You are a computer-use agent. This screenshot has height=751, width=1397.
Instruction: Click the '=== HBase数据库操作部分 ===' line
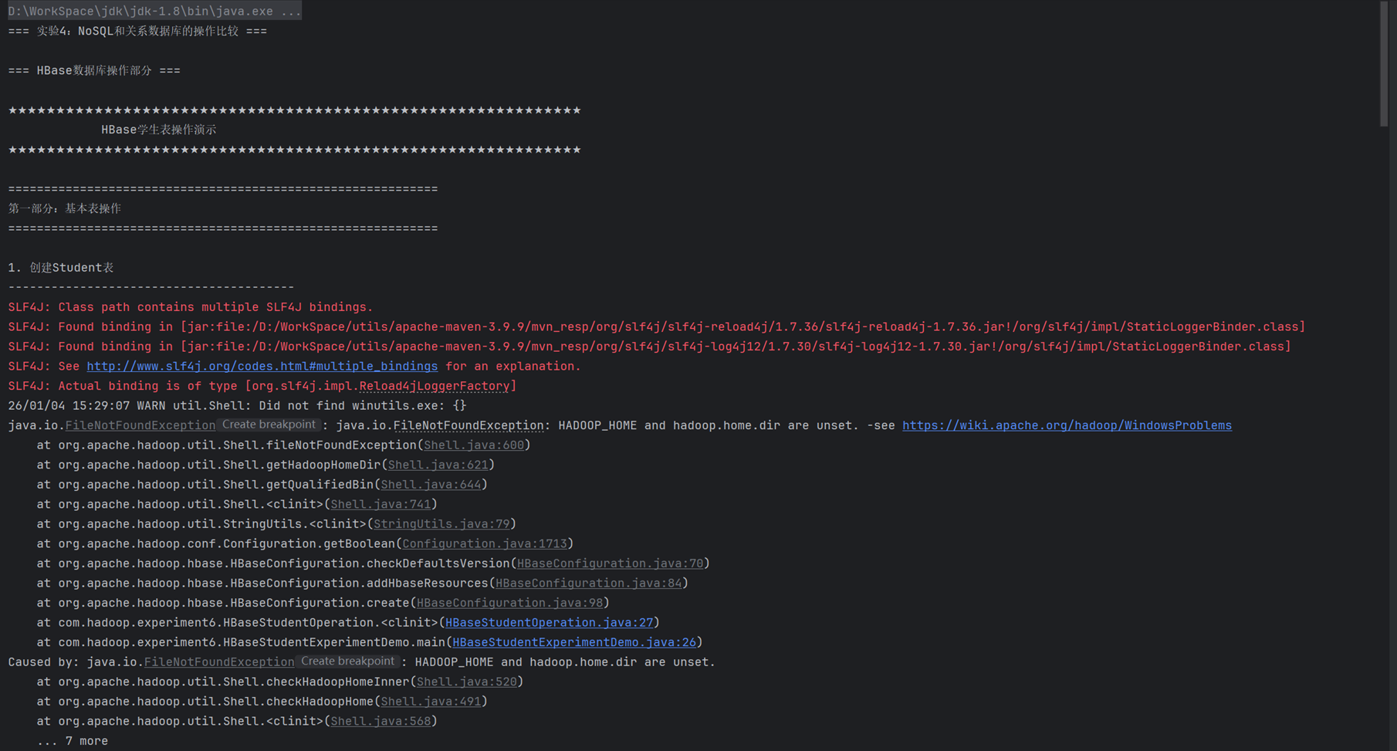94,70
